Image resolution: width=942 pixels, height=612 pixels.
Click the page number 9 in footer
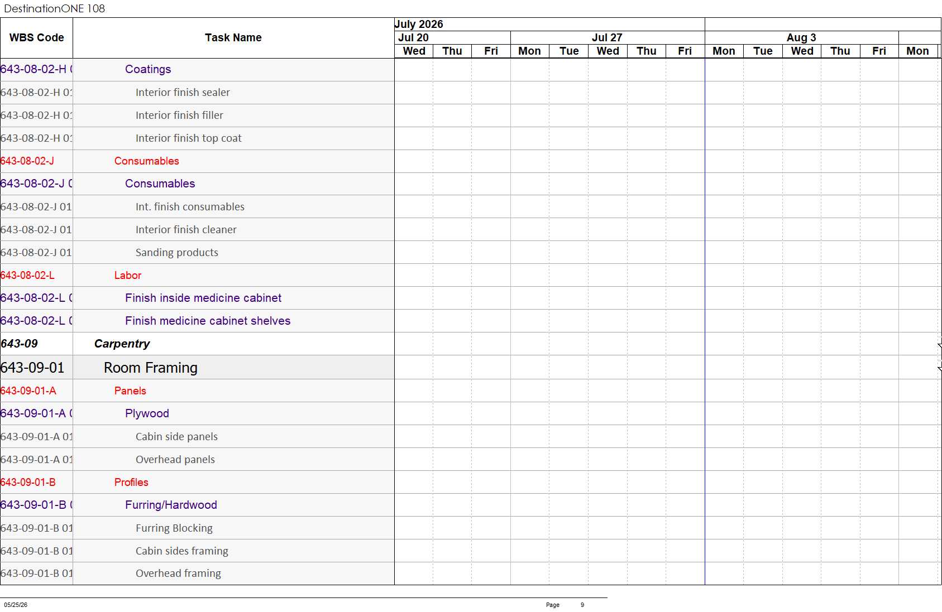tap(582, 605)
